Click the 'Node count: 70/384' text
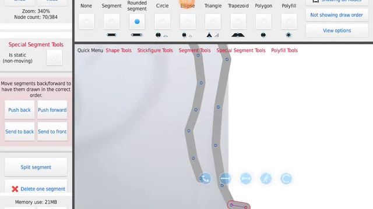Image resolution: width=373 pixels, height=209 pixels. pos(36,17)
